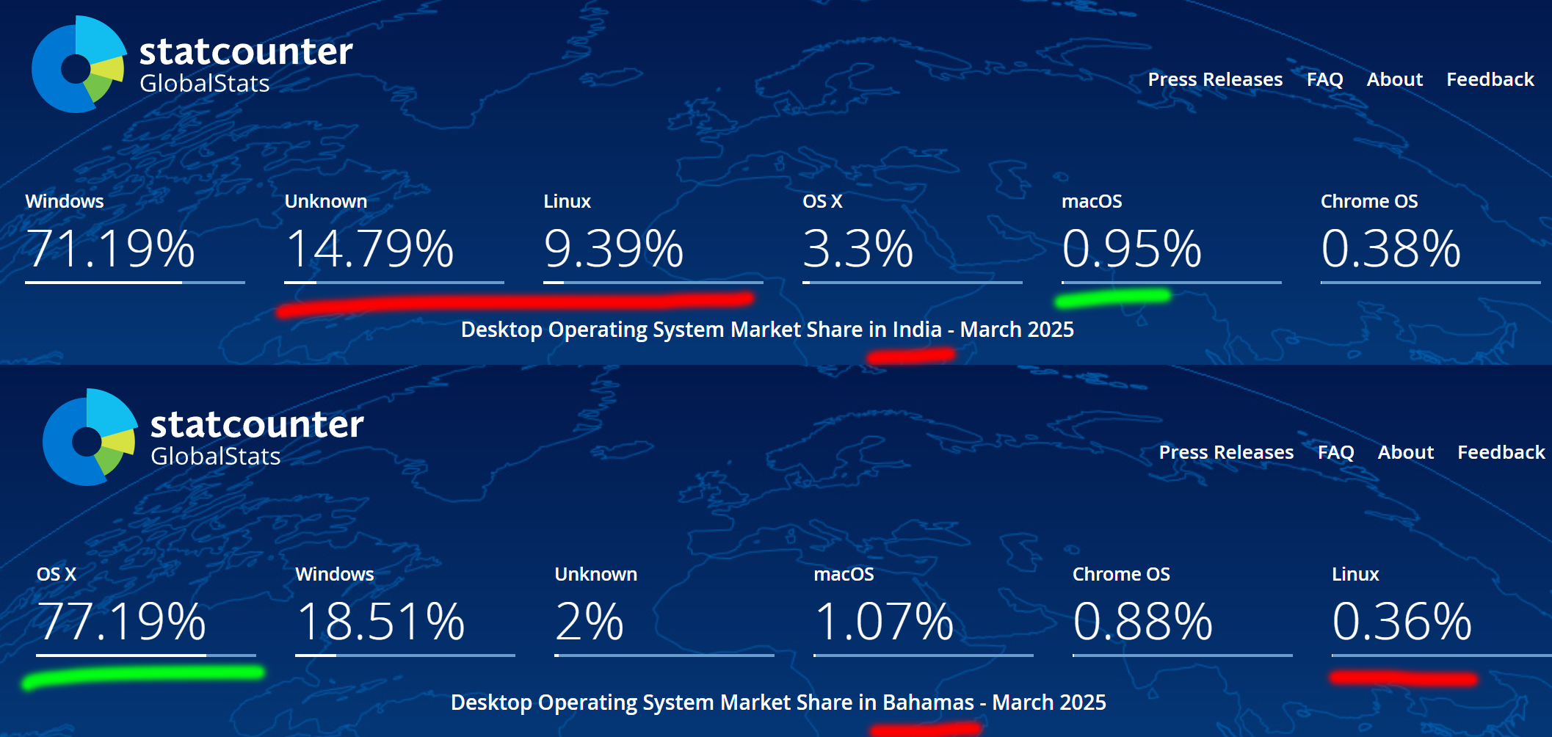The height and width of the screenshot is (737, 1552).
Task: Click the statcounter pie logo in the India panel
Action: [x=79, y=65]
